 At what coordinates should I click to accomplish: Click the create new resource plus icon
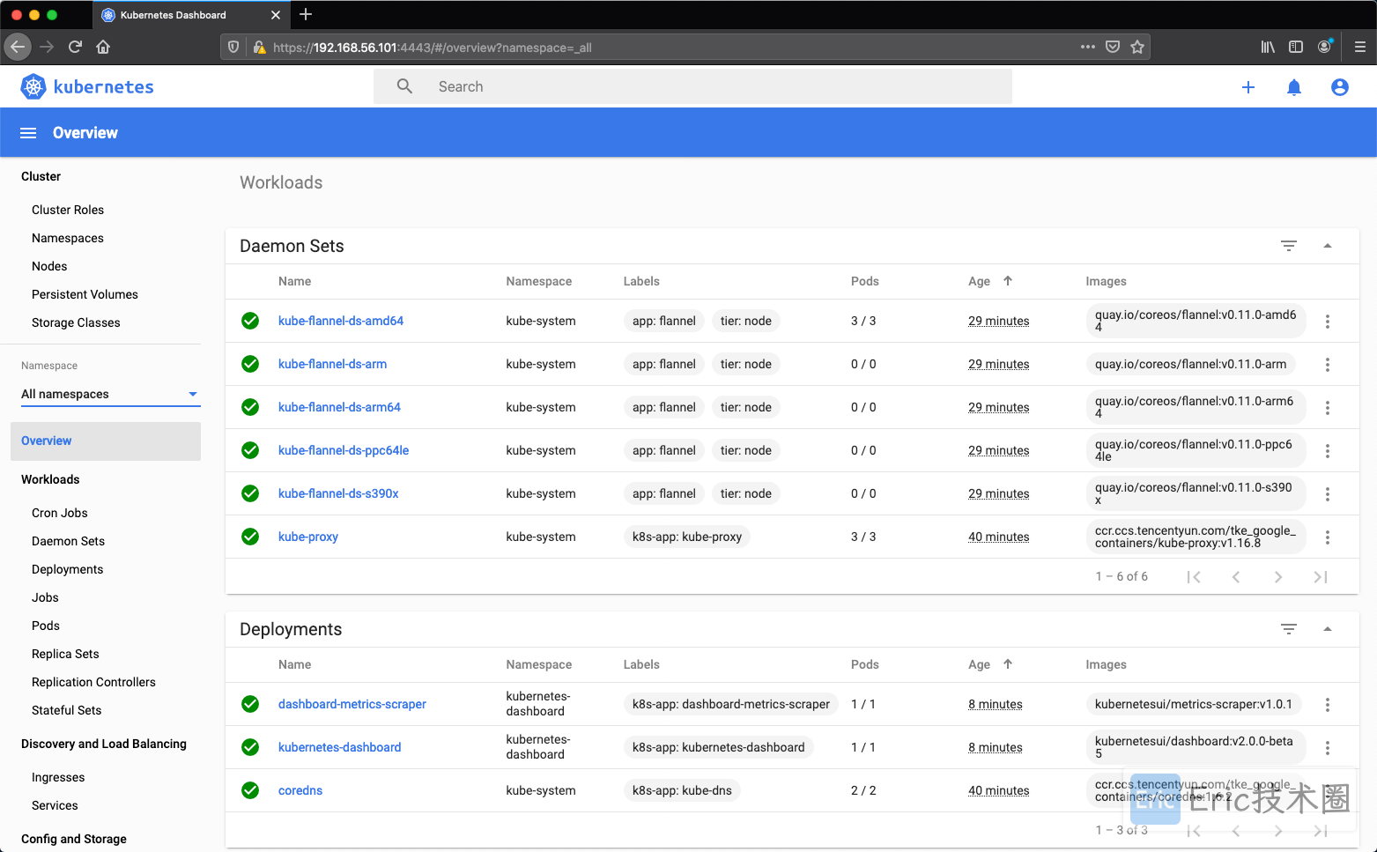pyautogui.click(x=1248, y=87)
